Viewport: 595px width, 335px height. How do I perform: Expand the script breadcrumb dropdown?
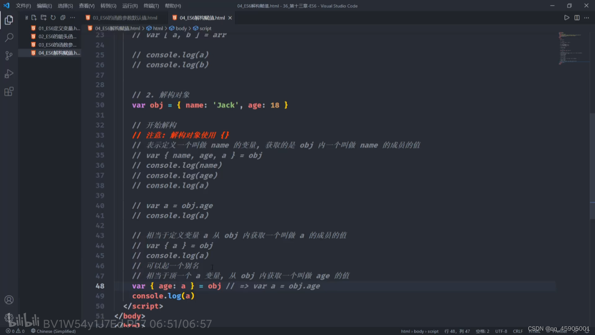[205, 28]
